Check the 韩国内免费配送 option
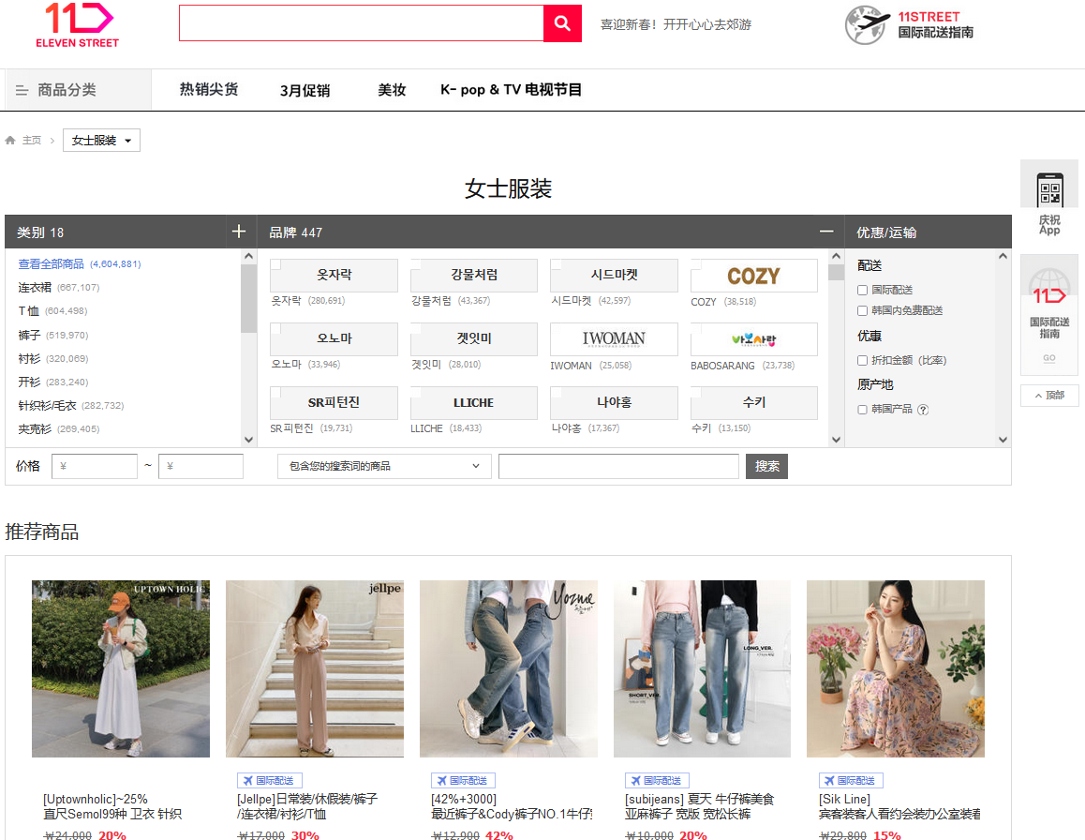The height and width of the screenshot is (840, 1085). click(x=863, y=311)
